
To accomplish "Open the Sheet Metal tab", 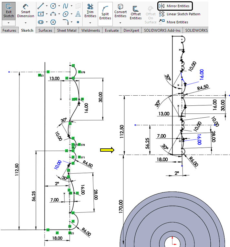I will (x=66, y=30).
